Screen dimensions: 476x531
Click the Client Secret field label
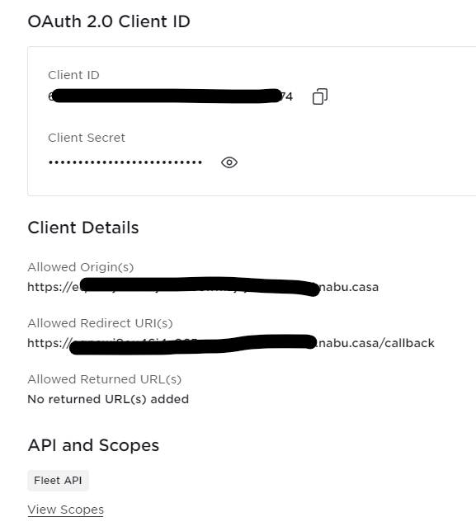point(87,138)
